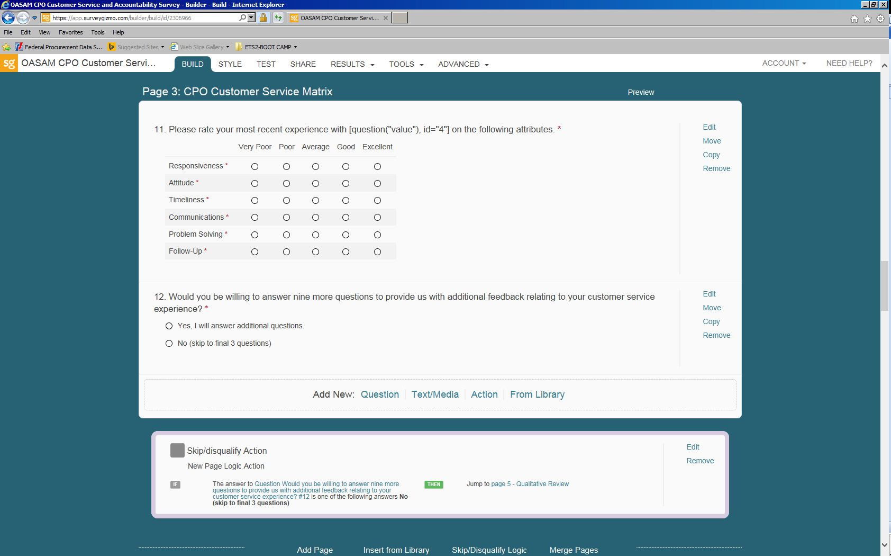Click the address bar search magnifier icon
Image resolution: width=891 pixels, height=556 pixels.
(x=242, y=17)
